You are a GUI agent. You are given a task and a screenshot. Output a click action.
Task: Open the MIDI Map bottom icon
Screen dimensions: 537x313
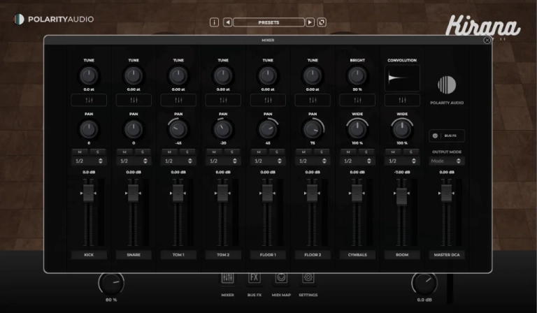pyautogui.click(x=281, y=277)
